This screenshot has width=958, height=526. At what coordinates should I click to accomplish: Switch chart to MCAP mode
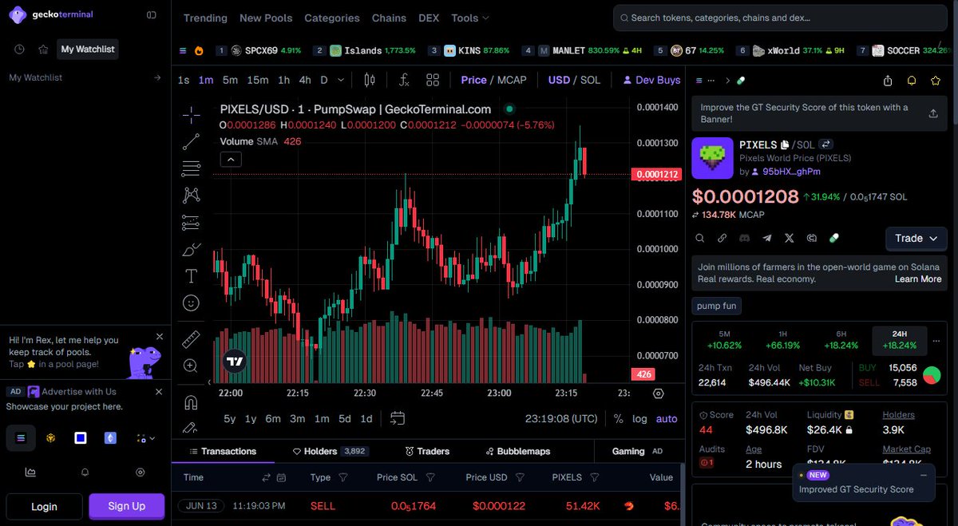tap(512, 80)
